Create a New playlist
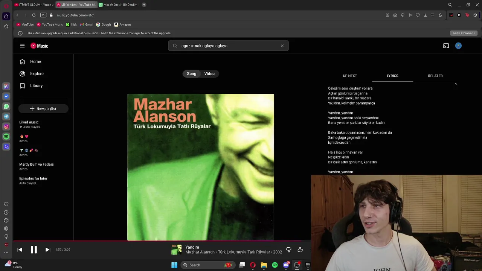482x271 pixels. tap(43, 108)
